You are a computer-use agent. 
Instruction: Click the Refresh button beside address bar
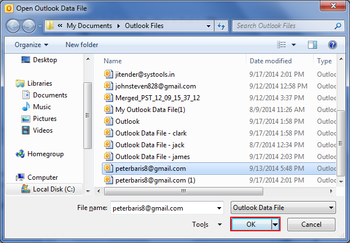tap(221, 26)
